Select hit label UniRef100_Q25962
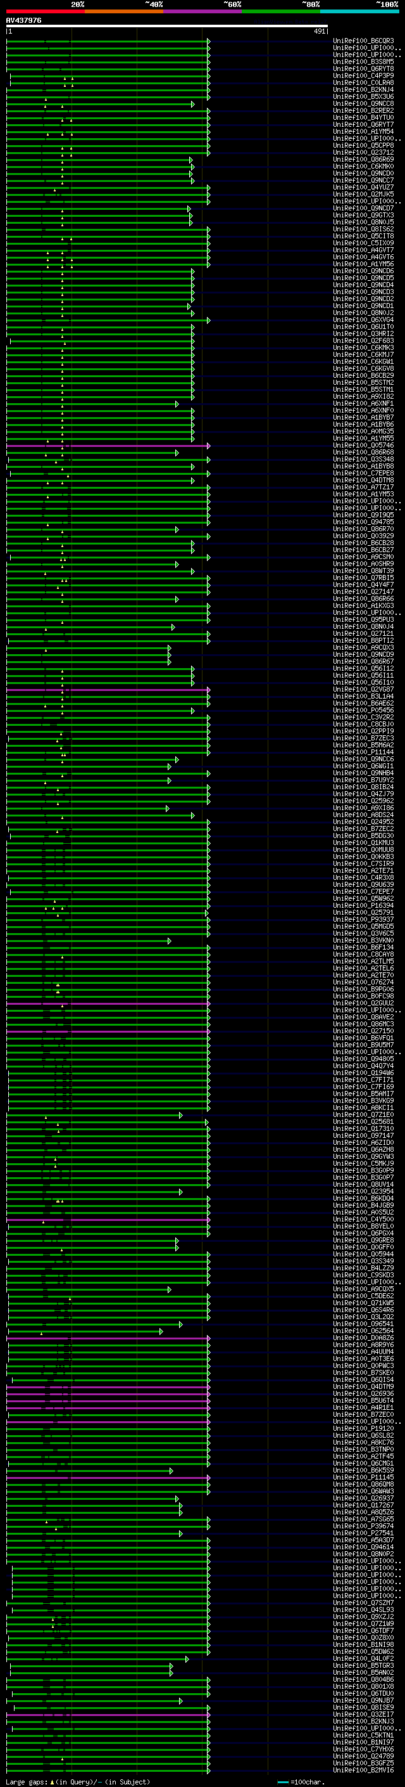The width and height of the screenshot is (405, 1787). [x=363, y=801]
